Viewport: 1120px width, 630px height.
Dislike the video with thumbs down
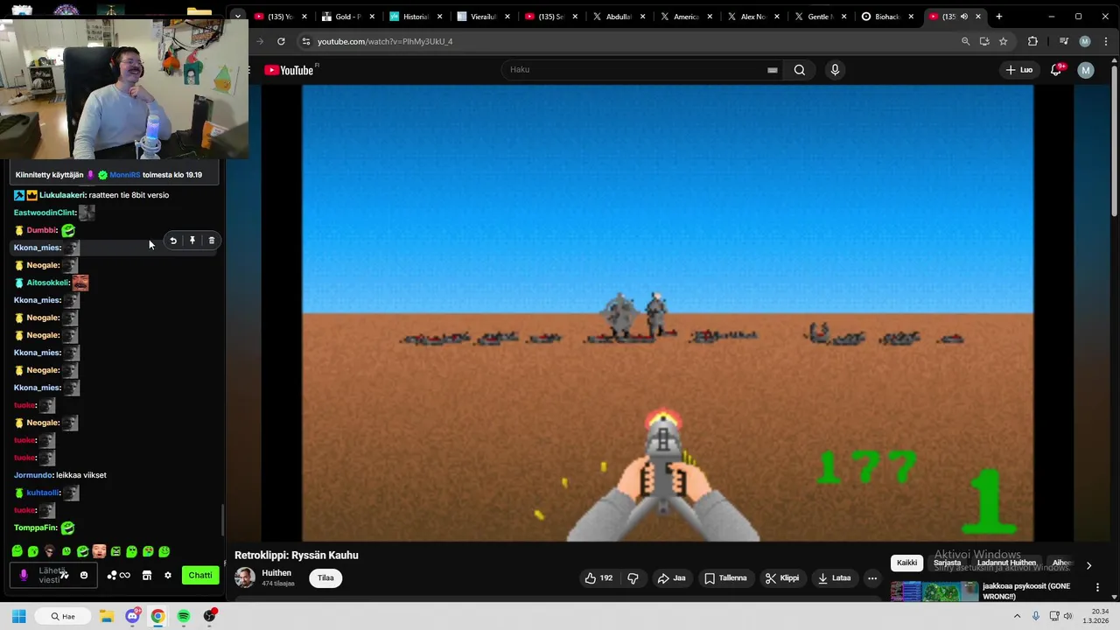click(633, 578)
